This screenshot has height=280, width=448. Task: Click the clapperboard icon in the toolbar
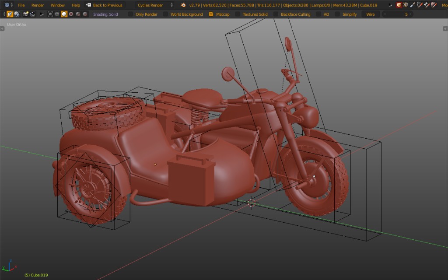click(33, 14)
